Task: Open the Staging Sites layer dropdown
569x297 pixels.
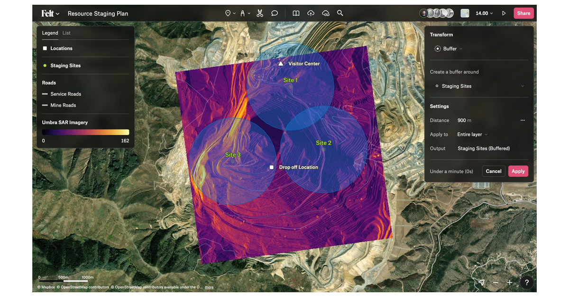Action: [x=479, y=86]
